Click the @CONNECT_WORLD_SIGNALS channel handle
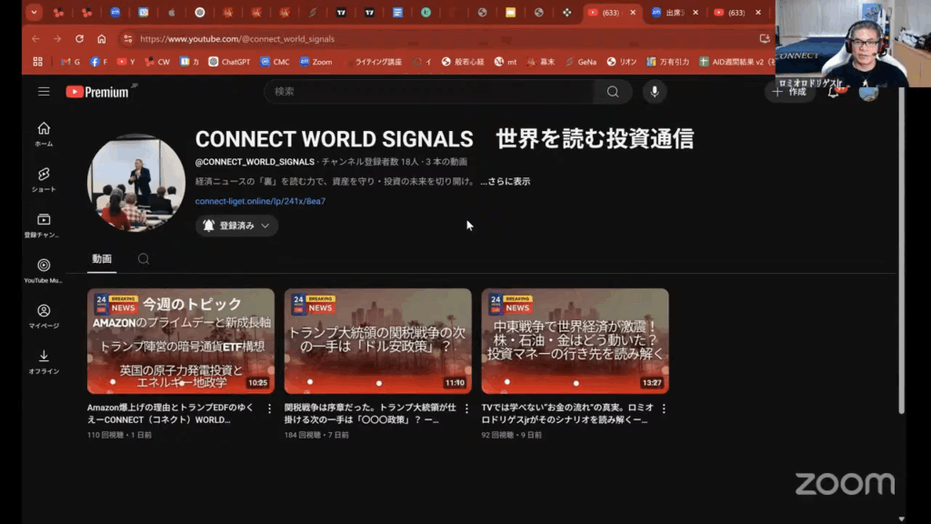 tap(255, 162)
